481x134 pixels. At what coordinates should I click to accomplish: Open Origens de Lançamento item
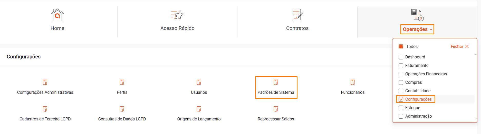199,119
